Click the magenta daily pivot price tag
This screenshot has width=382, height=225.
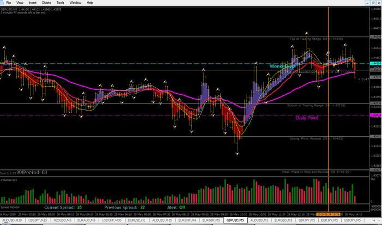click(375, 115)
